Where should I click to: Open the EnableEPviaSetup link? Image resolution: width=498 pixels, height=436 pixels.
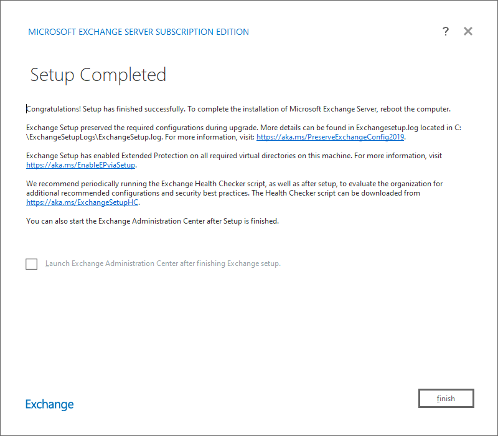point(81,165)
